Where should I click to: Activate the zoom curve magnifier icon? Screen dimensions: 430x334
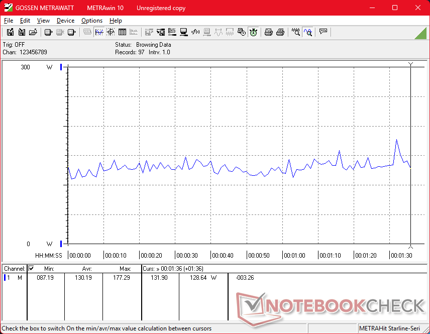click(307, 32)
